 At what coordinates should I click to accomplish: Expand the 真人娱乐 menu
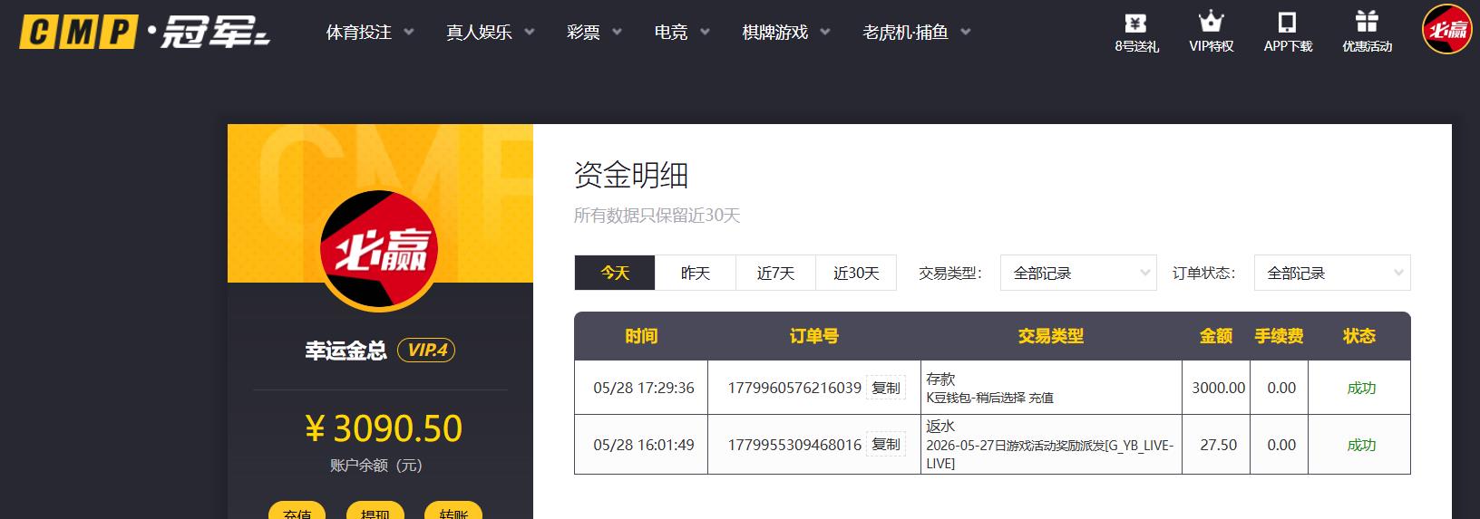point(490,33)
